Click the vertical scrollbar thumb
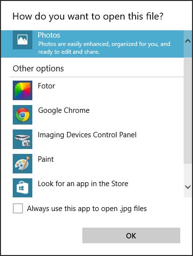The width and height of the screenshot is (193, 256). point(188,110)
